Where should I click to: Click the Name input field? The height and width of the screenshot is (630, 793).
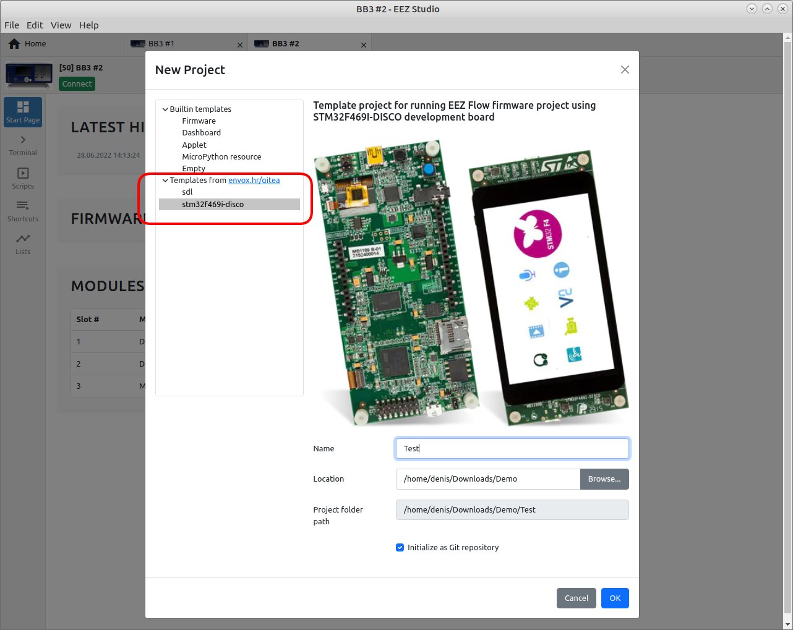point(512,449)
